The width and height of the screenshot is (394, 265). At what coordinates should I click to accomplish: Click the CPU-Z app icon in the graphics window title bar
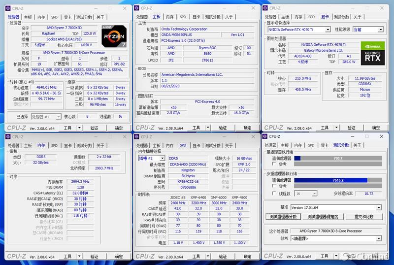click(x=265, y=8)
